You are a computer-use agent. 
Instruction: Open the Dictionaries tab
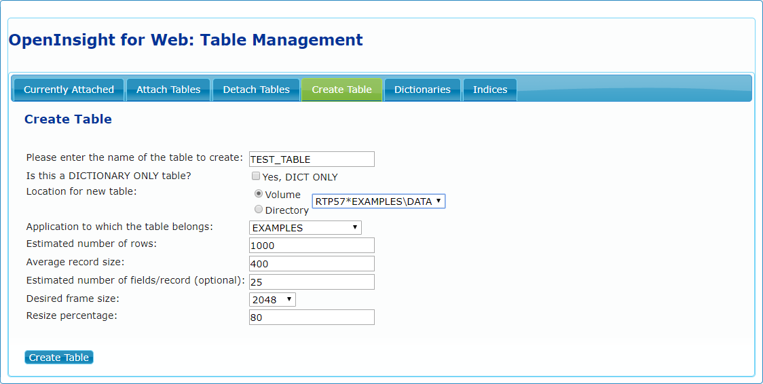tap(422, 90)
